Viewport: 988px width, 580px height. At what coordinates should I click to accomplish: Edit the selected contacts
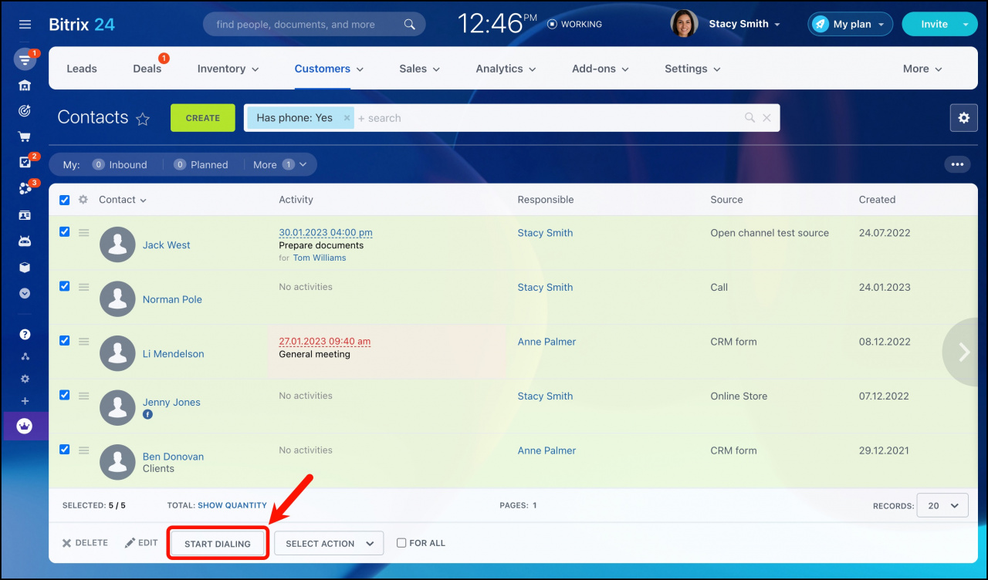[142, 543]
